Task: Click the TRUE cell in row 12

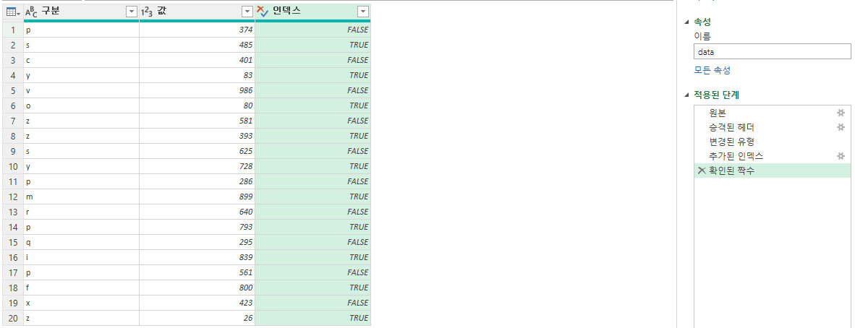Action: point(312,197)
